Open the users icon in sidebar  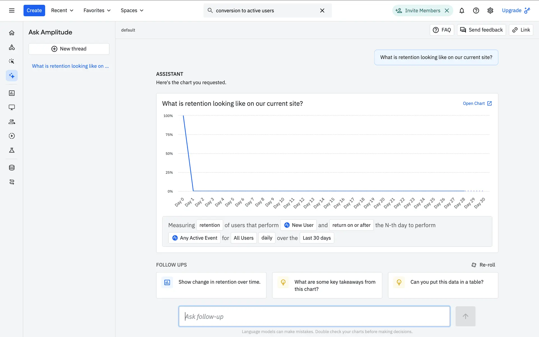click(x=12, y=122)
